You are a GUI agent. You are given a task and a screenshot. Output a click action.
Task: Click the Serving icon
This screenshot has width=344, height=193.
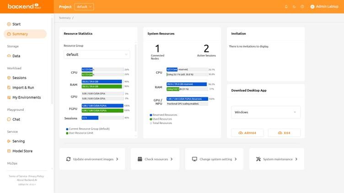pyautogui.click(x=9, y=141)
